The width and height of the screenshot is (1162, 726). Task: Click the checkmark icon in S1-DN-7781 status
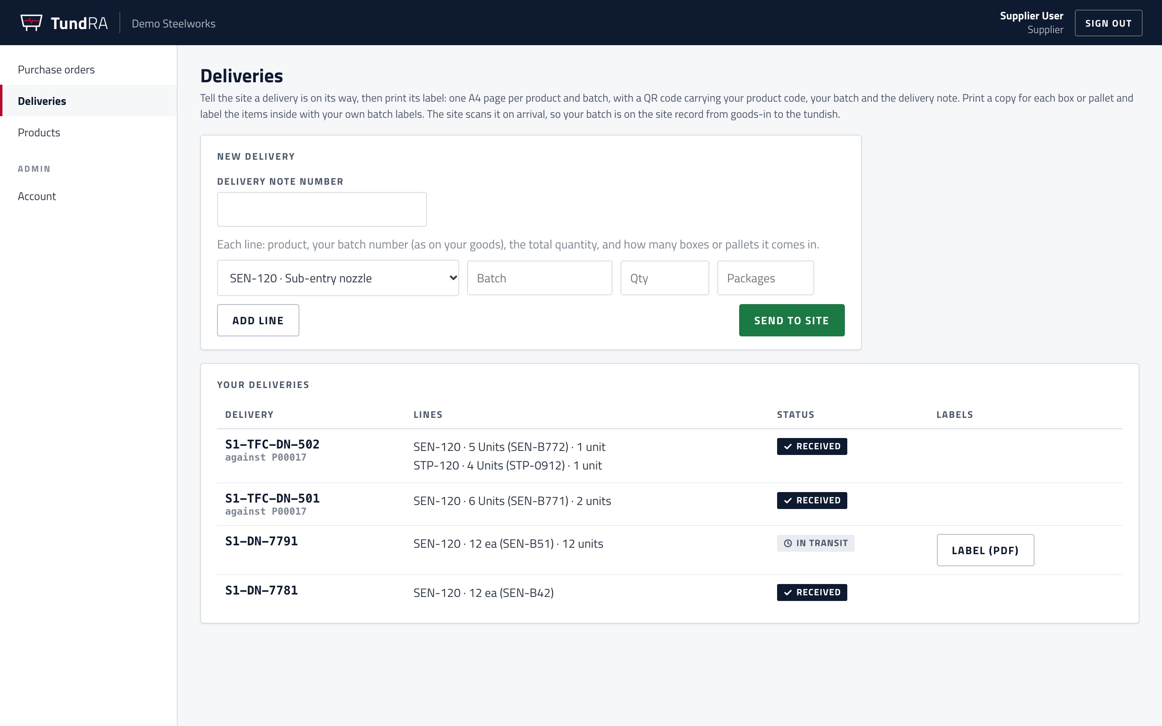[788, 592]
